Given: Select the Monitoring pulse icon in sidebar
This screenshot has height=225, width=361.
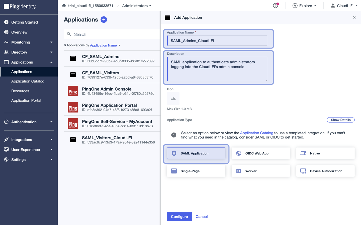Looking at the screenshot, I should (6, 42).
